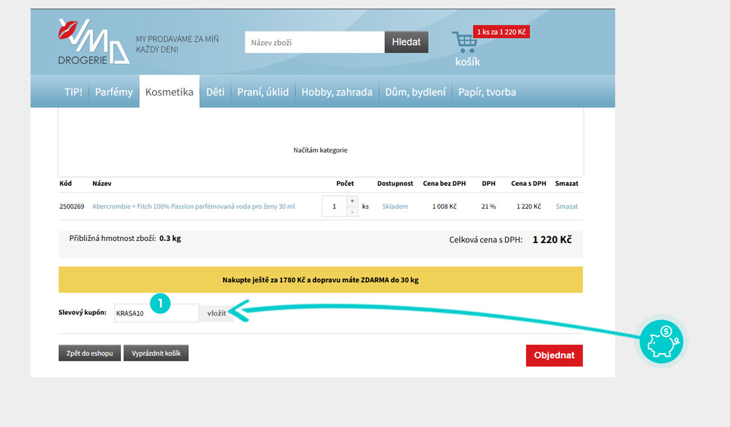Apply coupon with the vložit button
Screen dimensions: 730x427
coord(216,313)
